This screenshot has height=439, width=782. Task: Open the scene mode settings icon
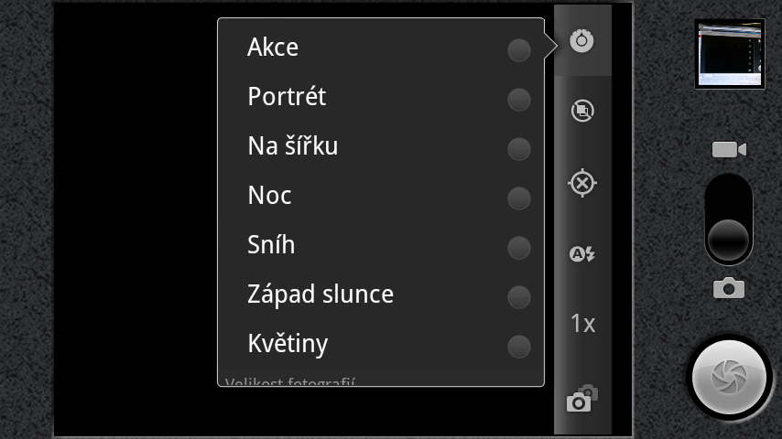point(582,41)
